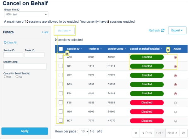The image size is (189, 139).
Task: Toggle the select-all sessions checkbox
Action: point(61,49)
